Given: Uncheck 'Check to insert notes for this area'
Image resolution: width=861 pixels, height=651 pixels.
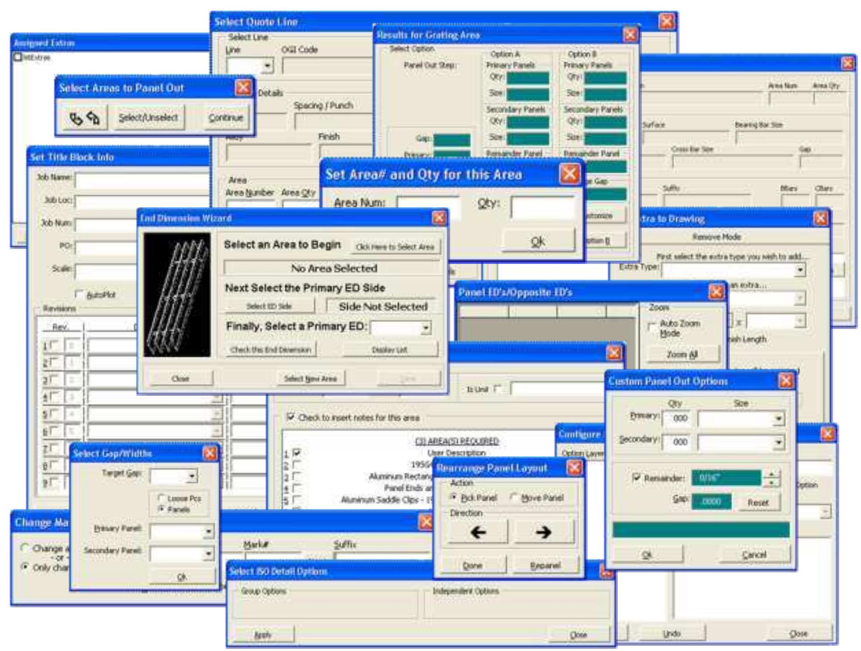Looking at the screenshot, I should click(x=290, y=417).
